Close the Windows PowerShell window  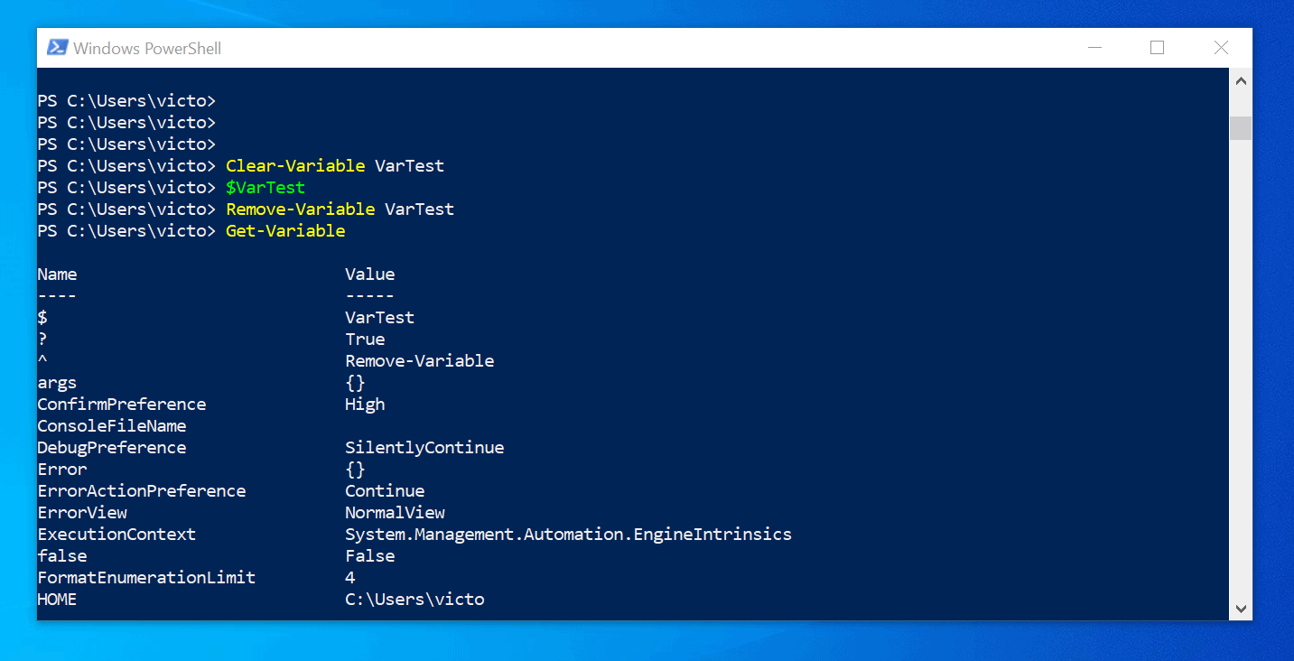1221,48
